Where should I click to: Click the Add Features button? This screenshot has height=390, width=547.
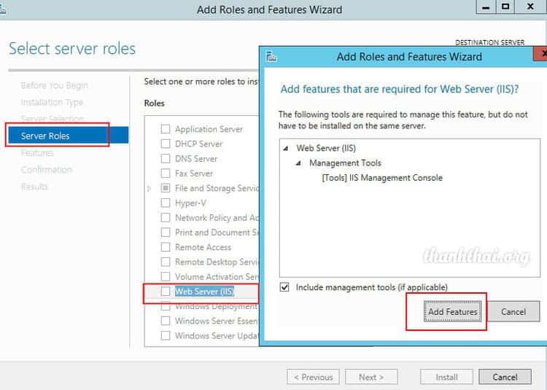452,312
